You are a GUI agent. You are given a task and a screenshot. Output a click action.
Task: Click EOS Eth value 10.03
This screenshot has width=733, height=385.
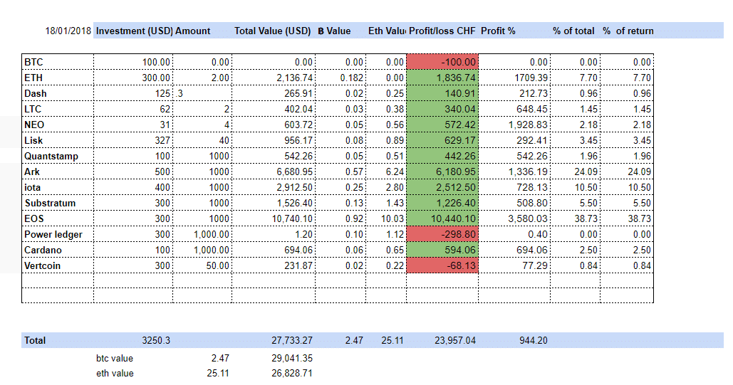(x=393, y=218)
